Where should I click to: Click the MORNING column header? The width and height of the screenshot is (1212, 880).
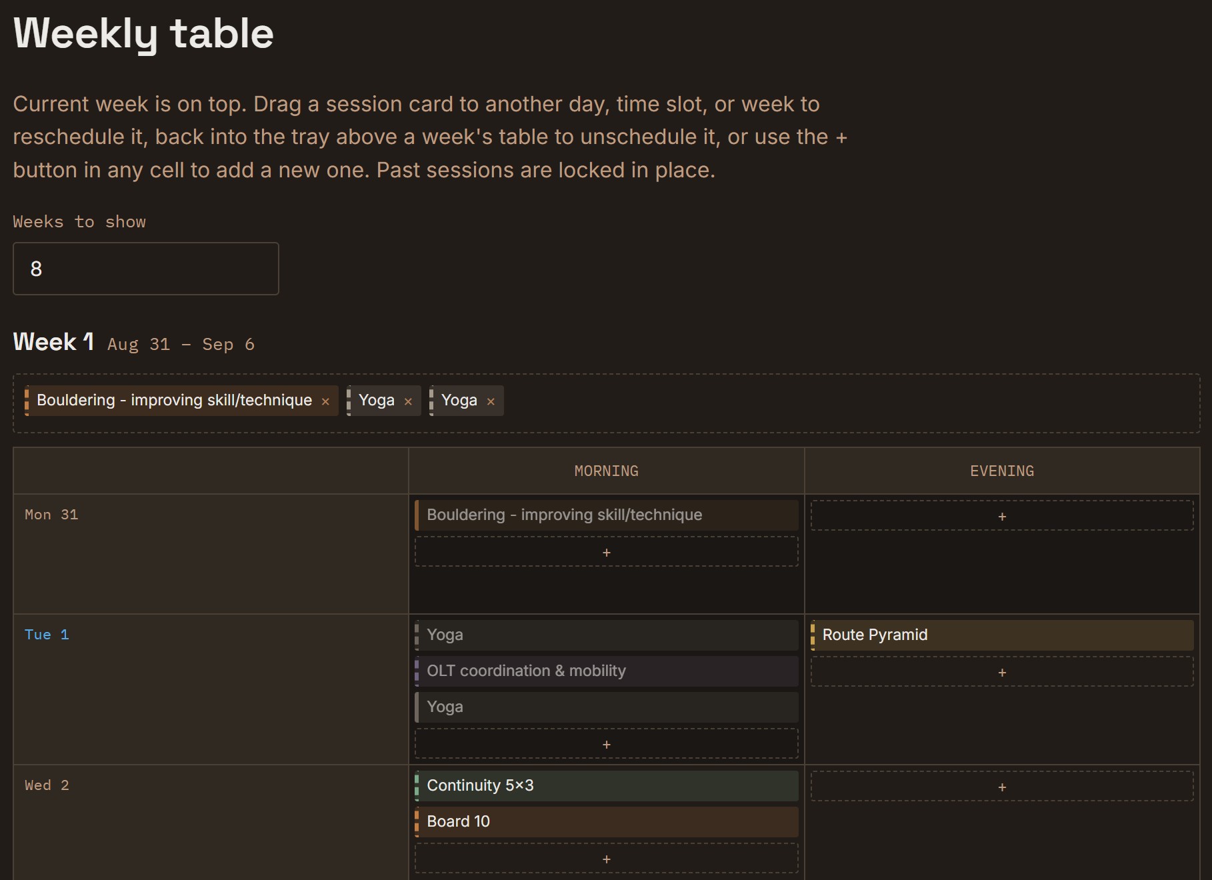[606, 471]
